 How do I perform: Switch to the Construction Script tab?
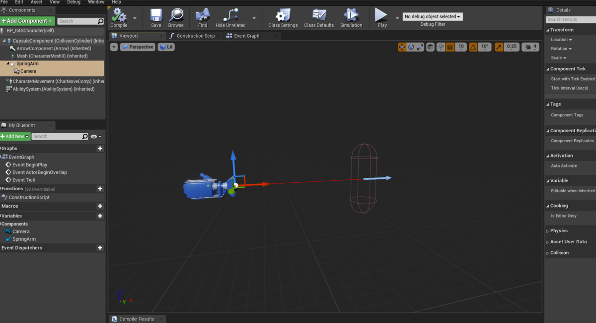pos(196,36)
